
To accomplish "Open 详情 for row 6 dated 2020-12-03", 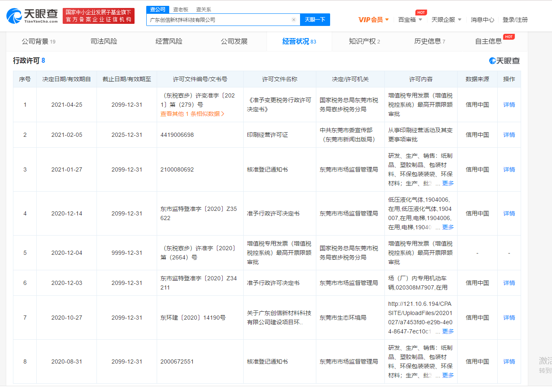I will 509,283.
